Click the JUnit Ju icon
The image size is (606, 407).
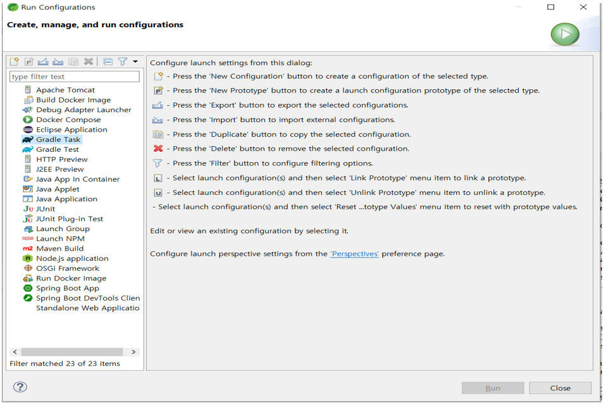28,209
